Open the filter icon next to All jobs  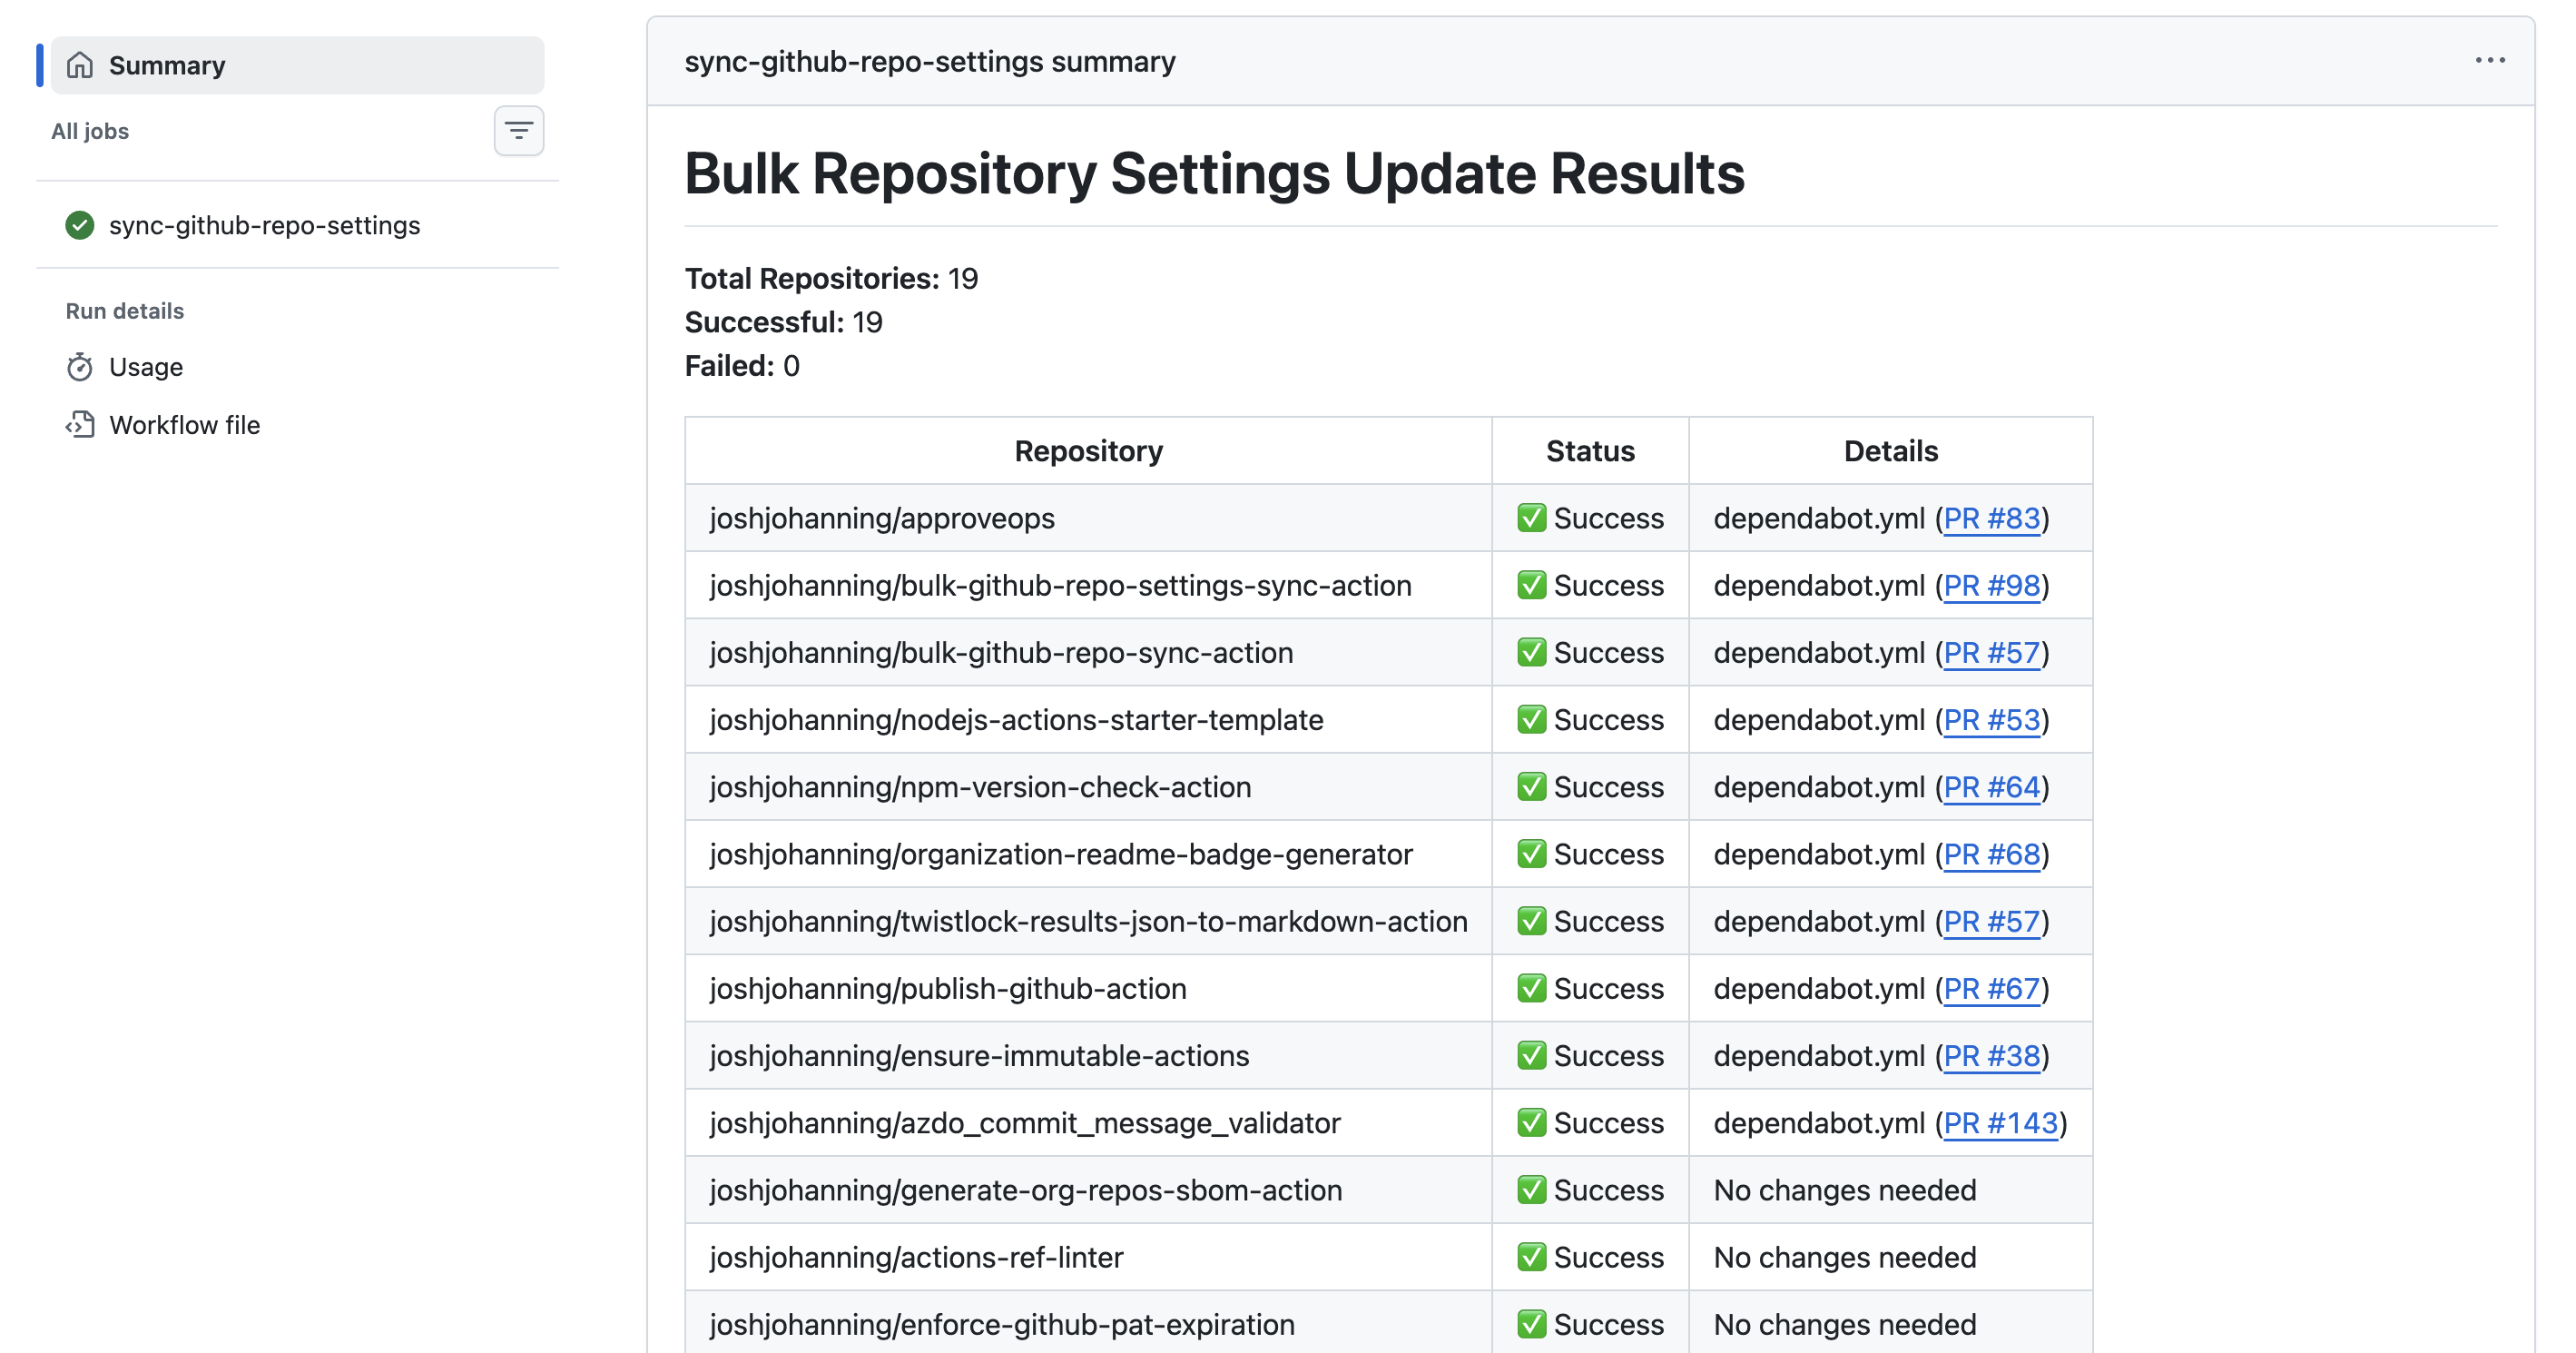tap(519, 130)
